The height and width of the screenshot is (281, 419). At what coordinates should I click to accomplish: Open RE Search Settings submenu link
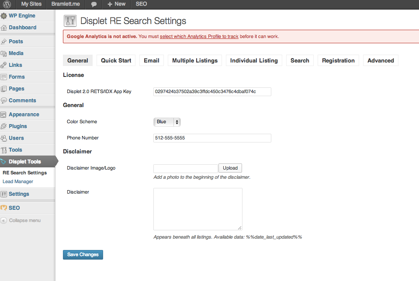pyautogui.click(x=24, y=173)
